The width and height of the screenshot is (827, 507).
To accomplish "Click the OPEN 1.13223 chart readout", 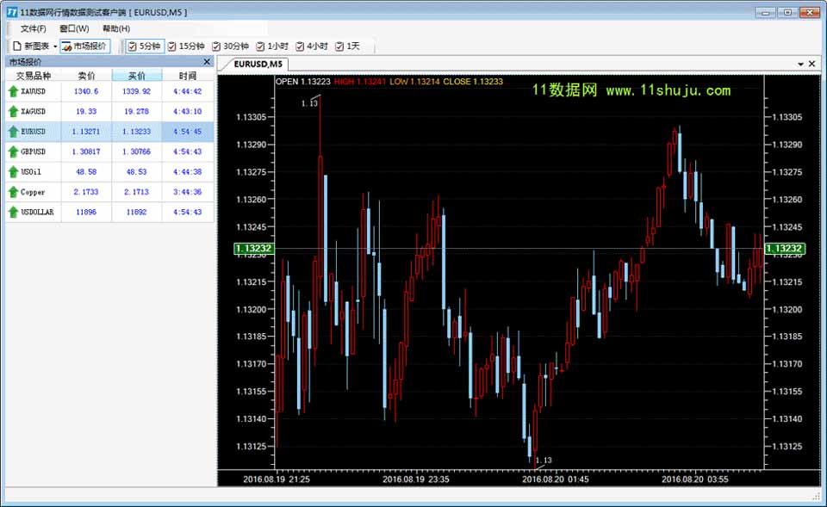I will pyautogui.click(x=303, y=81).
